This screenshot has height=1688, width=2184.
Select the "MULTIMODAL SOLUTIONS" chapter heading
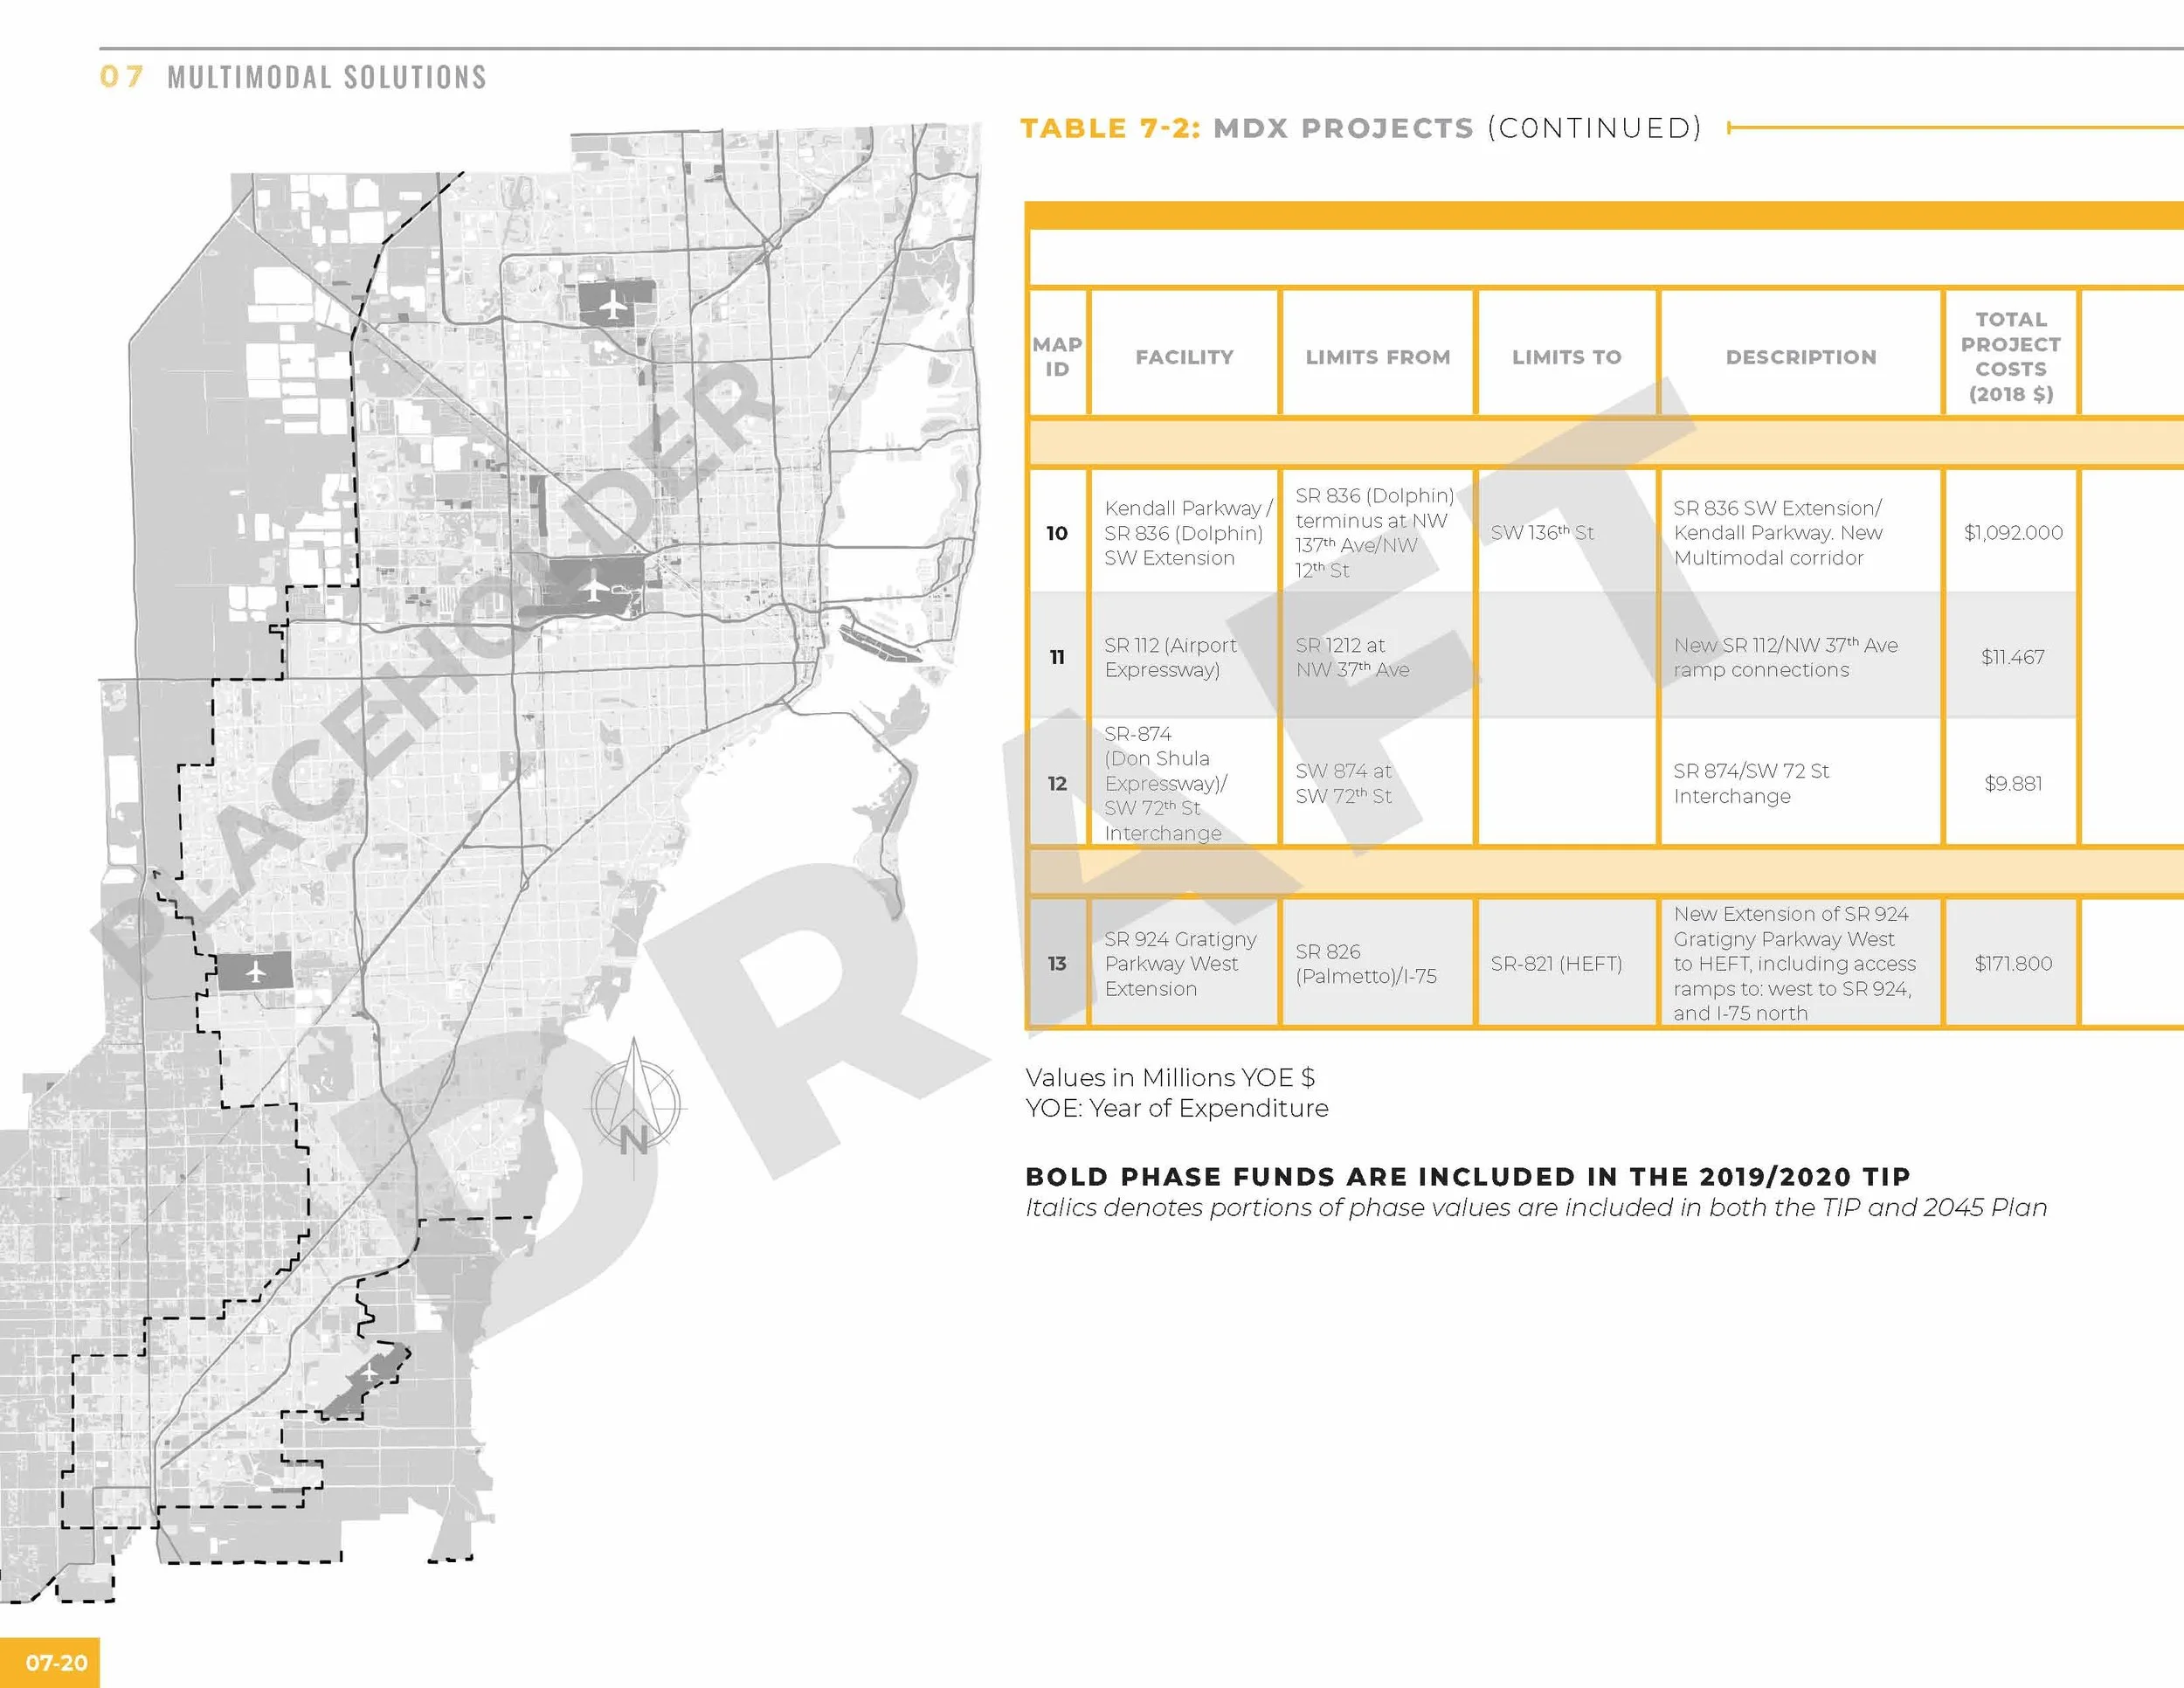[327, 77]
